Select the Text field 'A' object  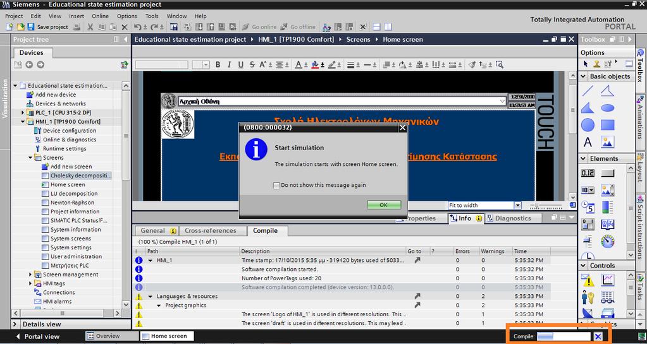pos(588,142)
